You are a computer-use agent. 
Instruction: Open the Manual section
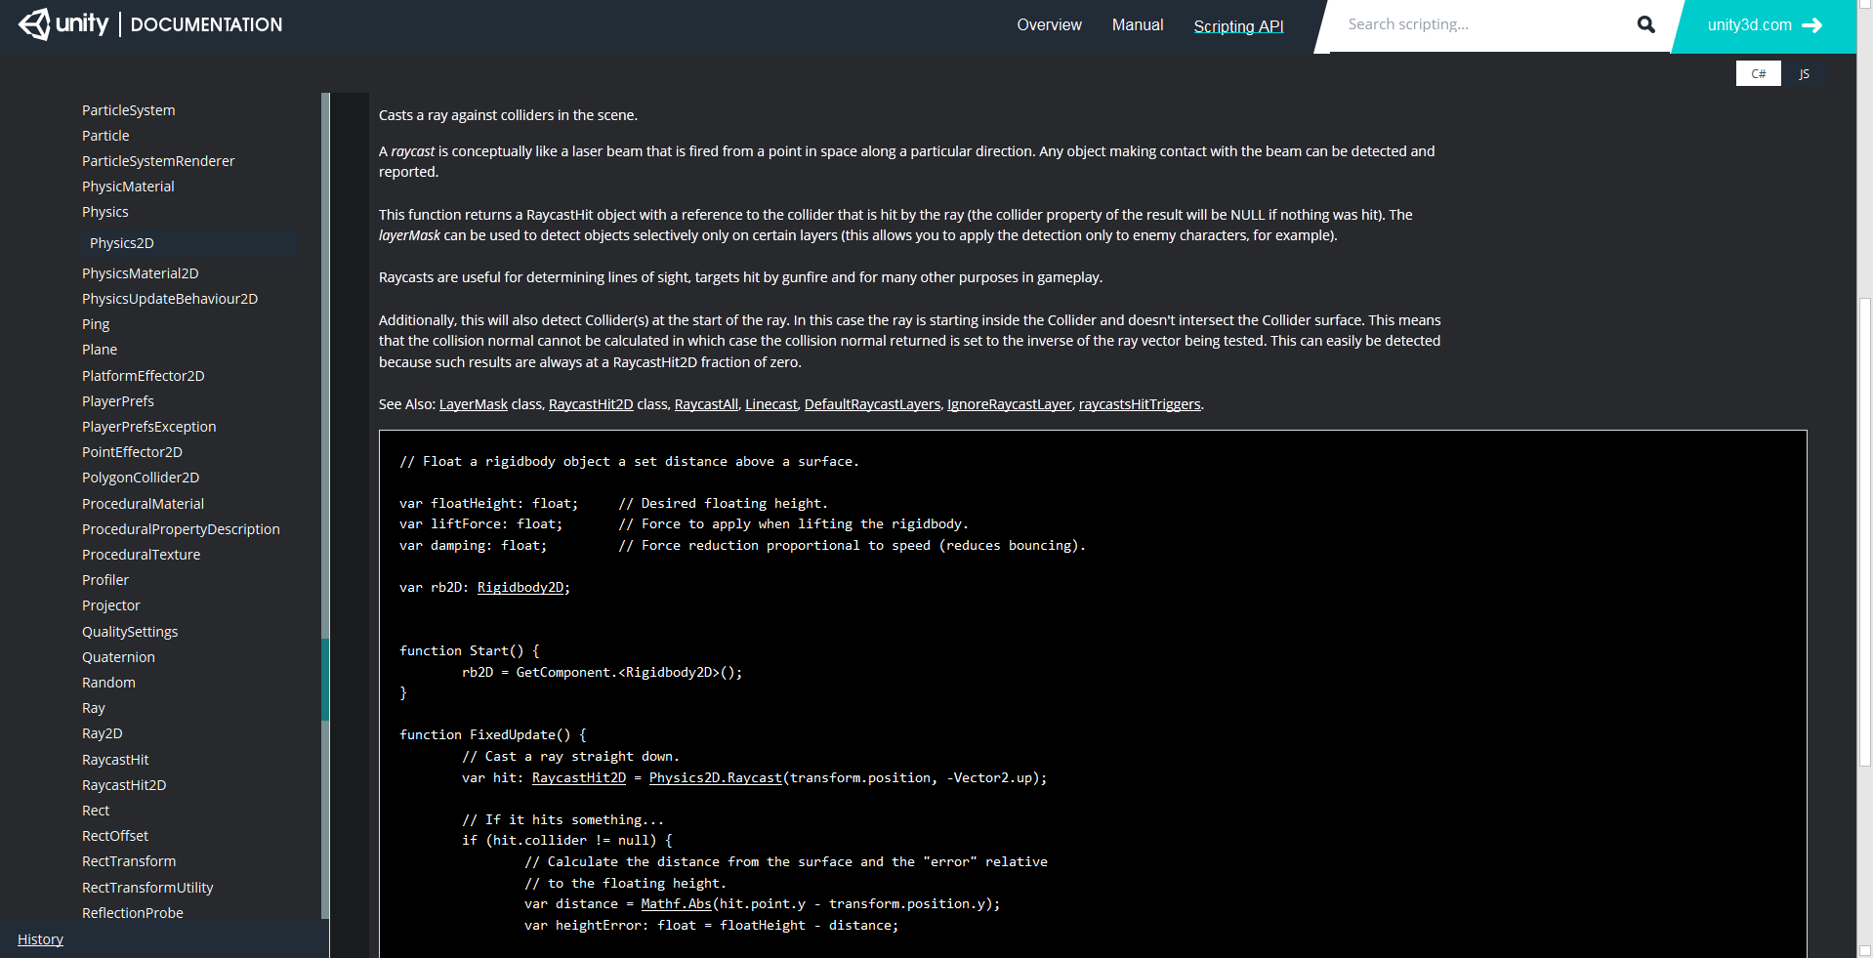click(x=1137, y=25)
